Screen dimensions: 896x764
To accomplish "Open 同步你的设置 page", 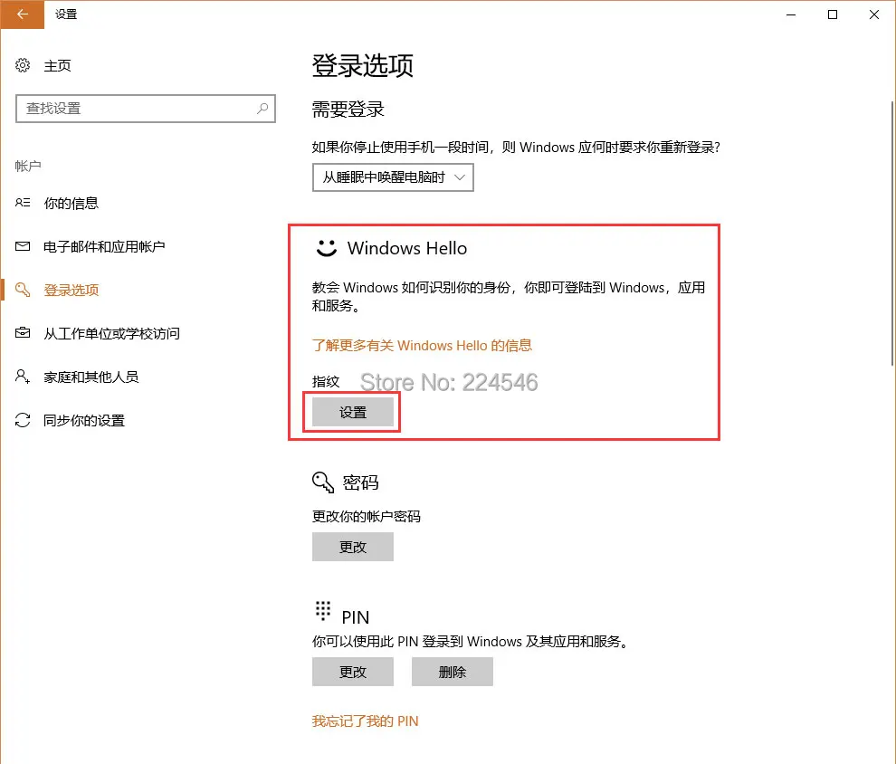I will [84, 421].
